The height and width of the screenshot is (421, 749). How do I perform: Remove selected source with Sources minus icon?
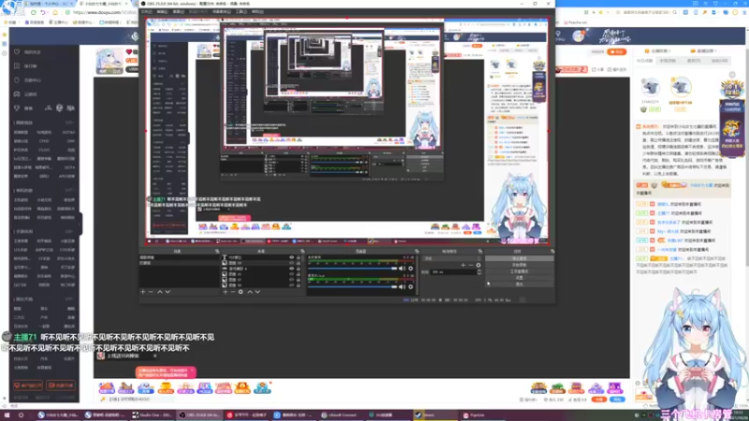click(x=232, y=292)
